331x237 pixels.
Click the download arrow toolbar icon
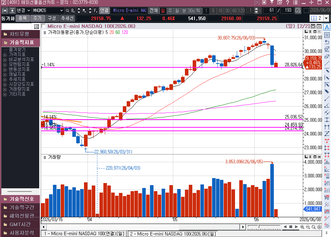pyautogui.click(x=12, y=11)
